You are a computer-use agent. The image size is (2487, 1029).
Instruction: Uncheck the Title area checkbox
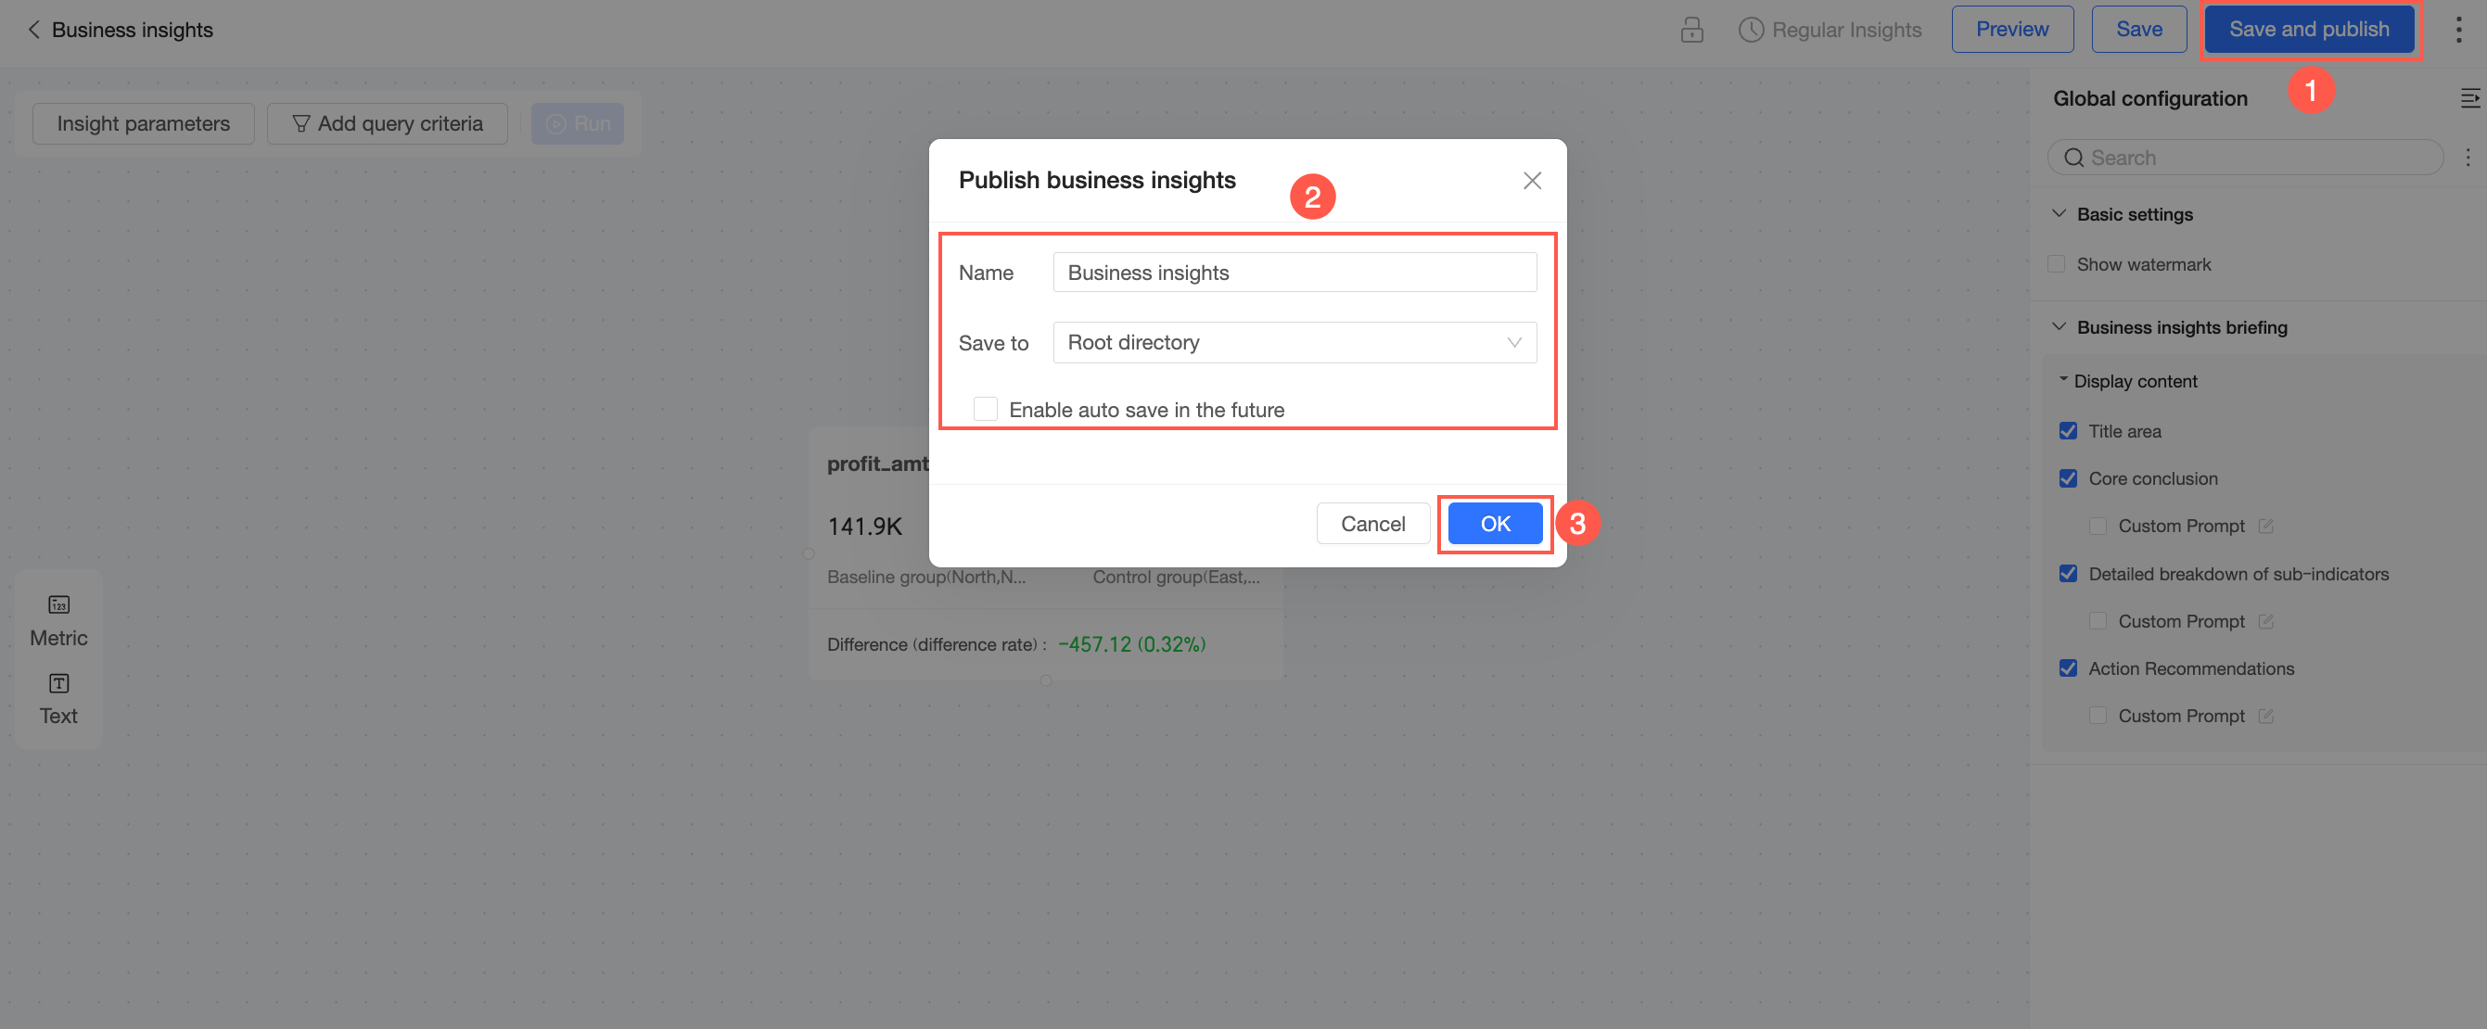[x=2068, y=431]
